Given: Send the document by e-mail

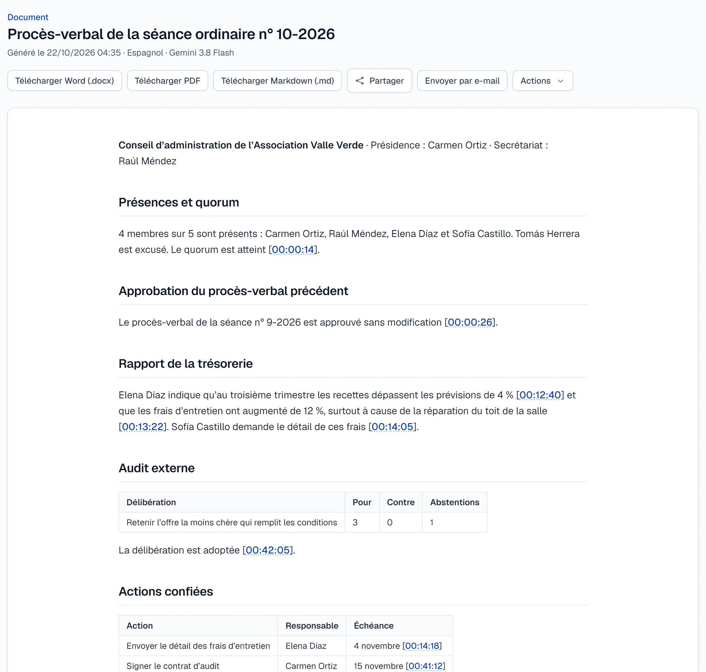Looking at the screenshot, I should [462, 81].
